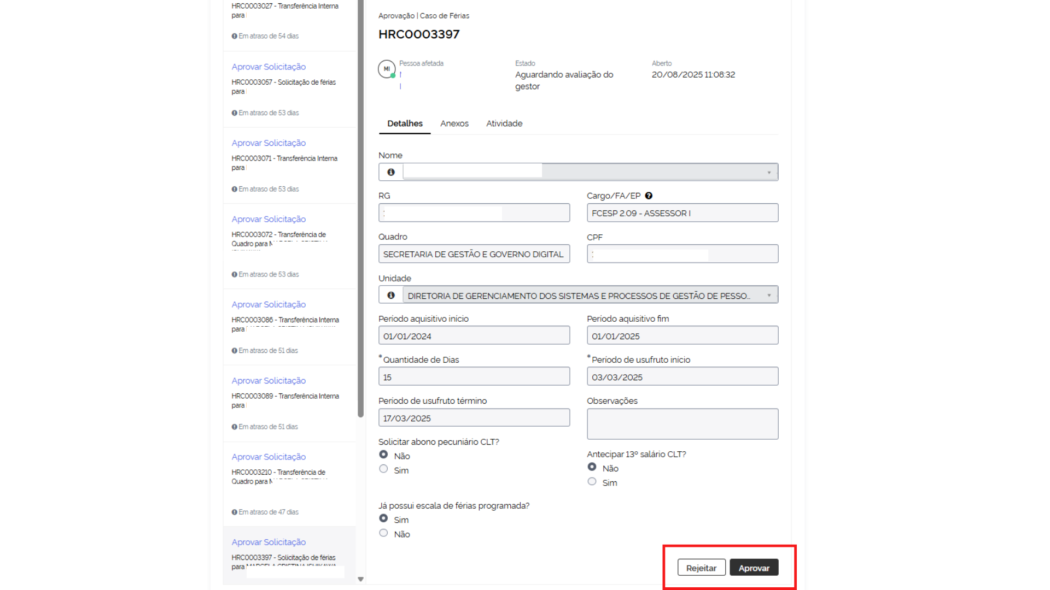This screenshot has height=590, width=1050.
Task: Click the Cargo/FA/EP help question icon
Action: click(x=649, y=196)
